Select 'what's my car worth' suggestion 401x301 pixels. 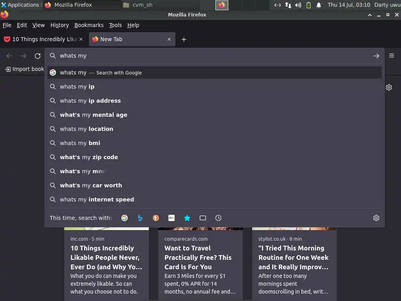pyautogui.click(x=214, y=185)
